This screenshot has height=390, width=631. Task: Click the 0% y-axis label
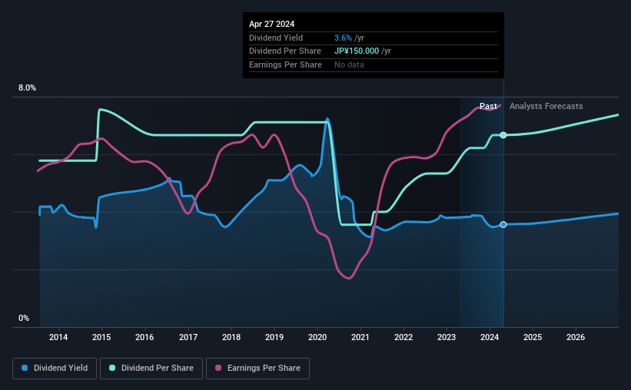pos(24,319)
